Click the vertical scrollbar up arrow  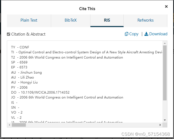coord(165,43)
